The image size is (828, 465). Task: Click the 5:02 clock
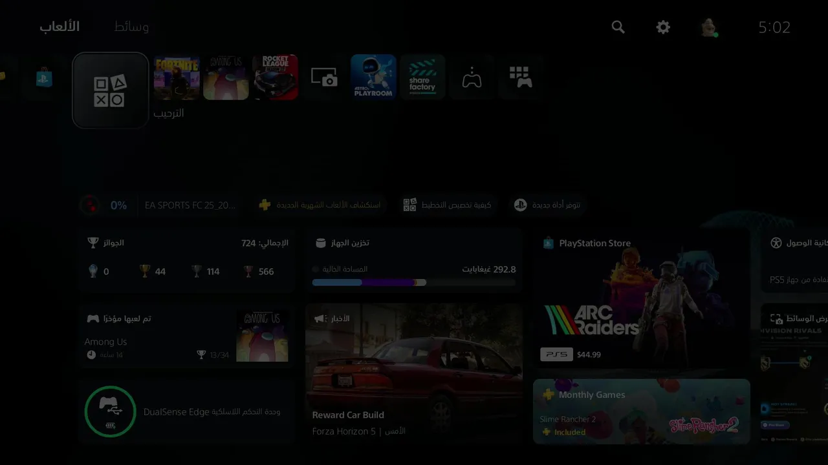(x=774, y=27)
